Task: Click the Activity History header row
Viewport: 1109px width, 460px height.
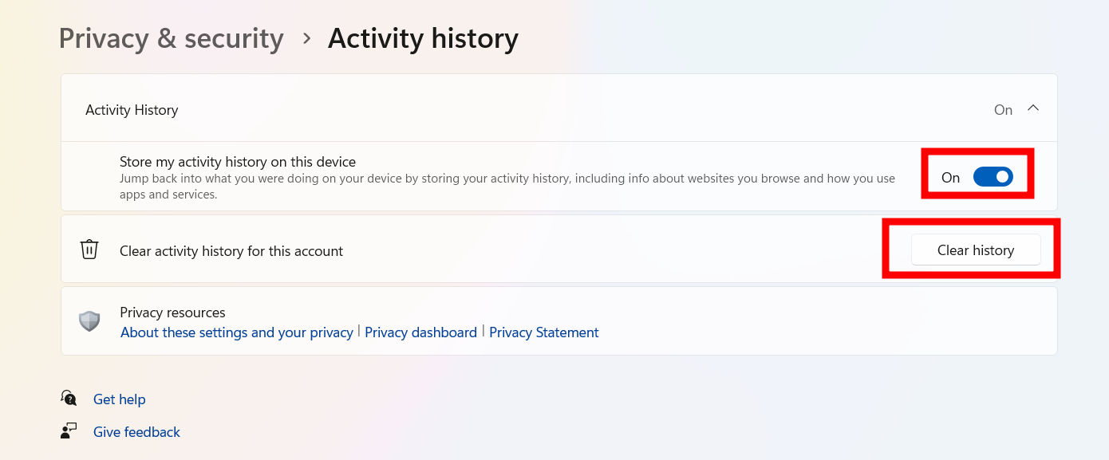Action: tap(559, 108)
